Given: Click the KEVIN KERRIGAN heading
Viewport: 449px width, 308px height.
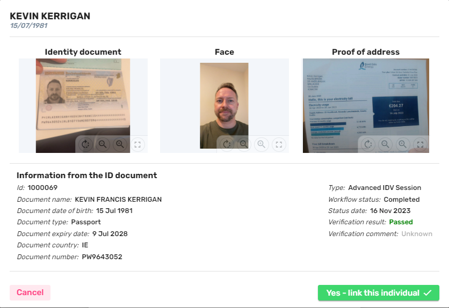Looking at the screenshot, I should 50,16.
